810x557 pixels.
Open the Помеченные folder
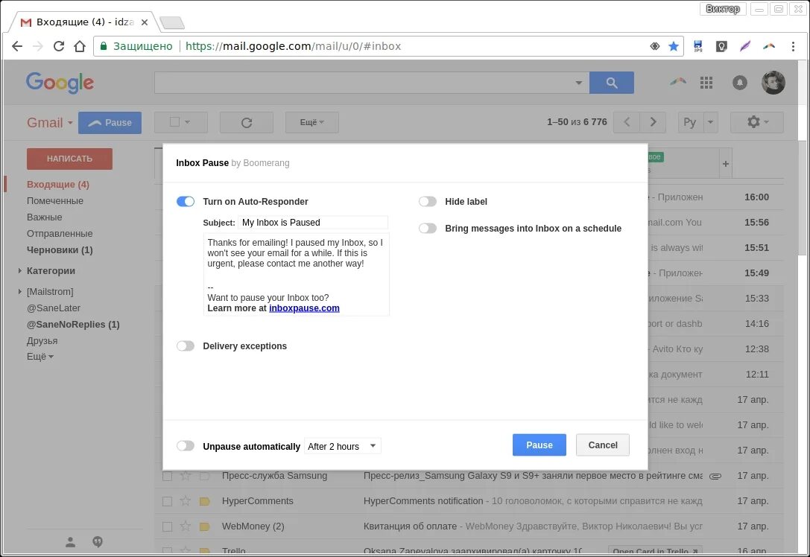click(x=54, y=201)
